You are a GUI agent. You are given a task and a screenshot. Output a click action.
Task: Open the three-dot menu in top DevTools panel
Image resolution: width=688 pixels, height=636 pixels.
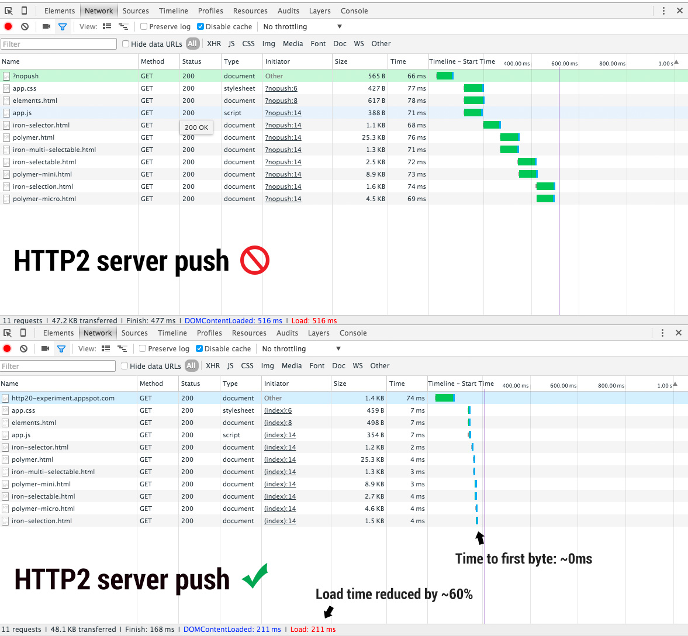point(663,11)
